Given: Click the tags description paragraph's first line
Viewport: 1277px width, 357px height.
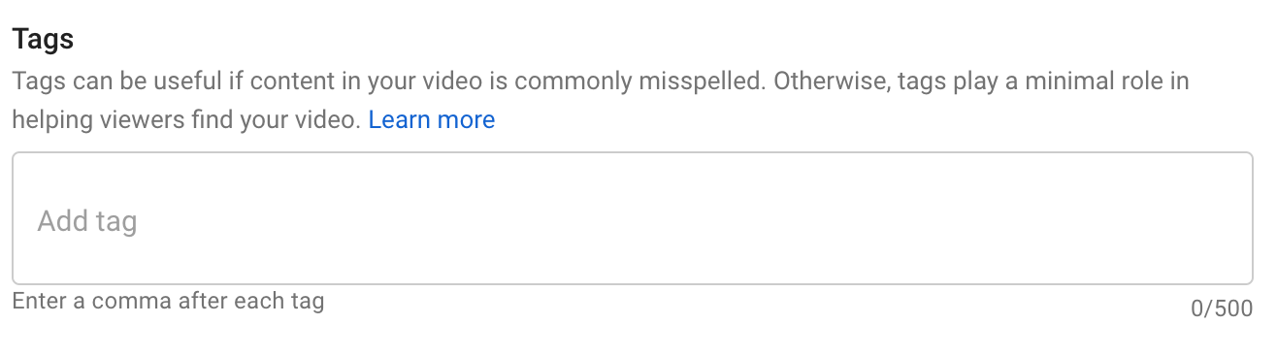Looking at the screenshot, I should point(601,81).
